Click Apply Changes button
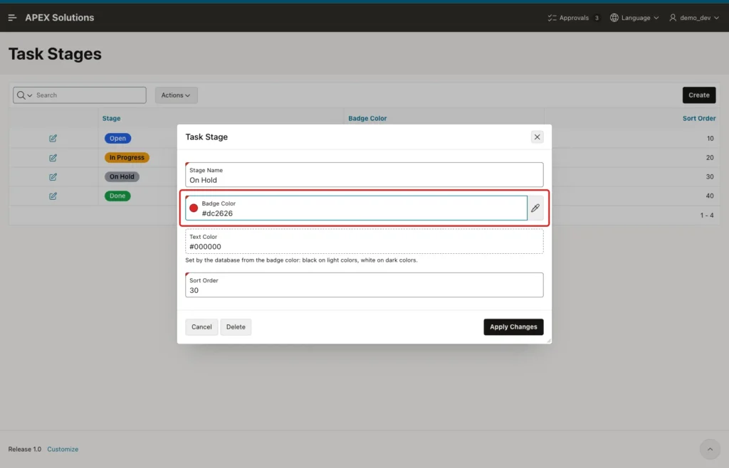 [x=513, y=327]
